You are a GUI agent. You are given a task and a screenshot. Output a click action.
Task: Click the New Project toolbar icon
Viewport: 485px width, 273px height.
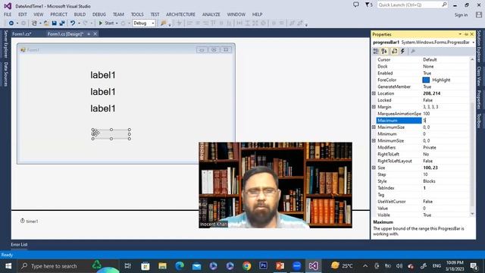point(34,24)
